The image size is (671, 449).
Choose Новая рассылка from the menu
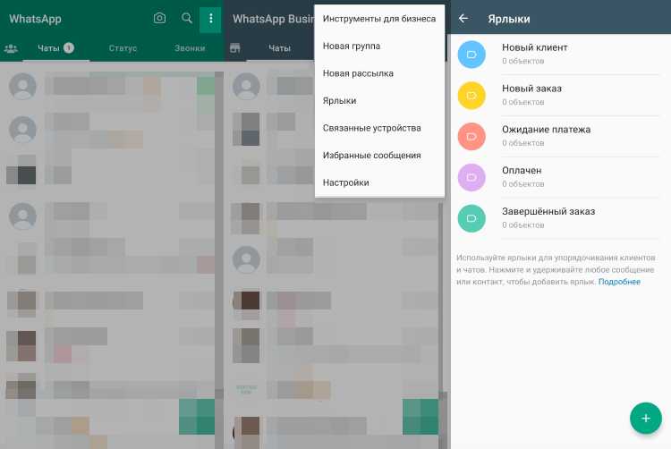point(379,73)
